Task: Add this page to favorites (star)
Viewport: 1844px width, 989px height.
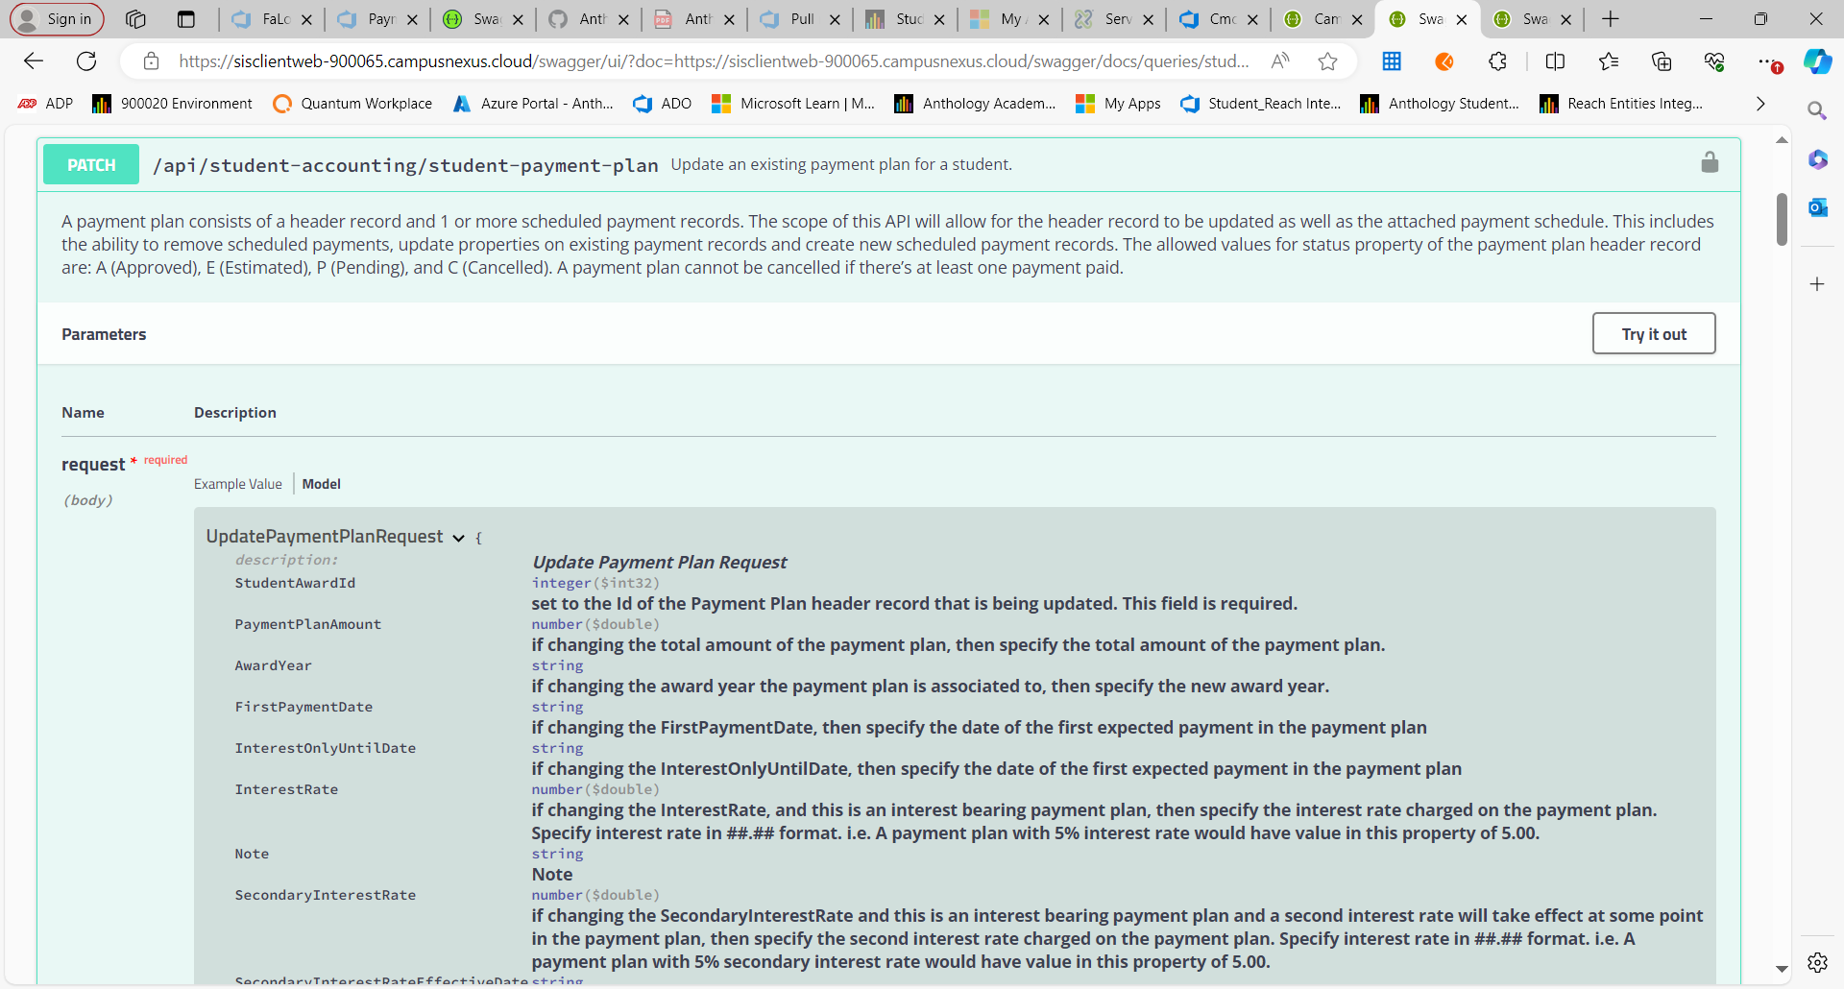Action: (x=1327, y=61)
